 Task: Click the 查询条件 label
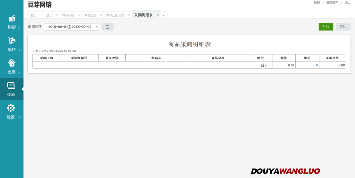click(x=35, y=26)
